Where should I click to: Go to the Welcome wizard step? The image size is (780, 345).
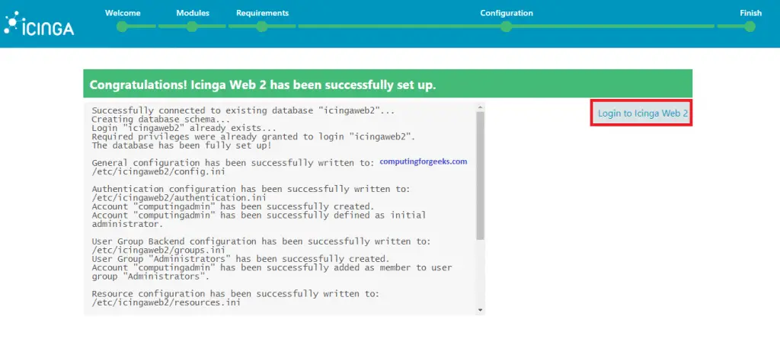pyautogui.click(x=123, y=13)
